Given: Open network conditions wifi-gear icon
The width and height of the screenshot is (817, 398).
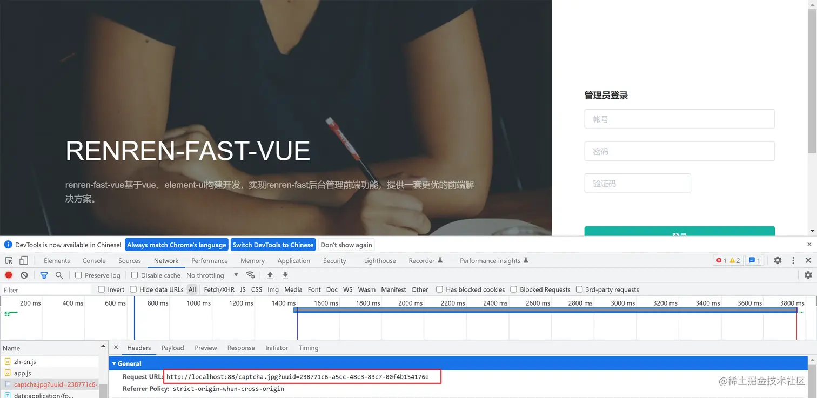Looking at the screenshot, I should (x=250, y=275).
